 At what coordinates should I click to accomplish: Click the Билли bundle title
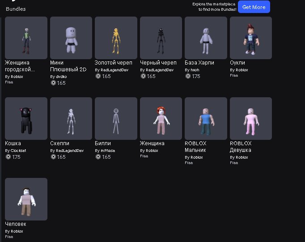(x=103, y=143)
